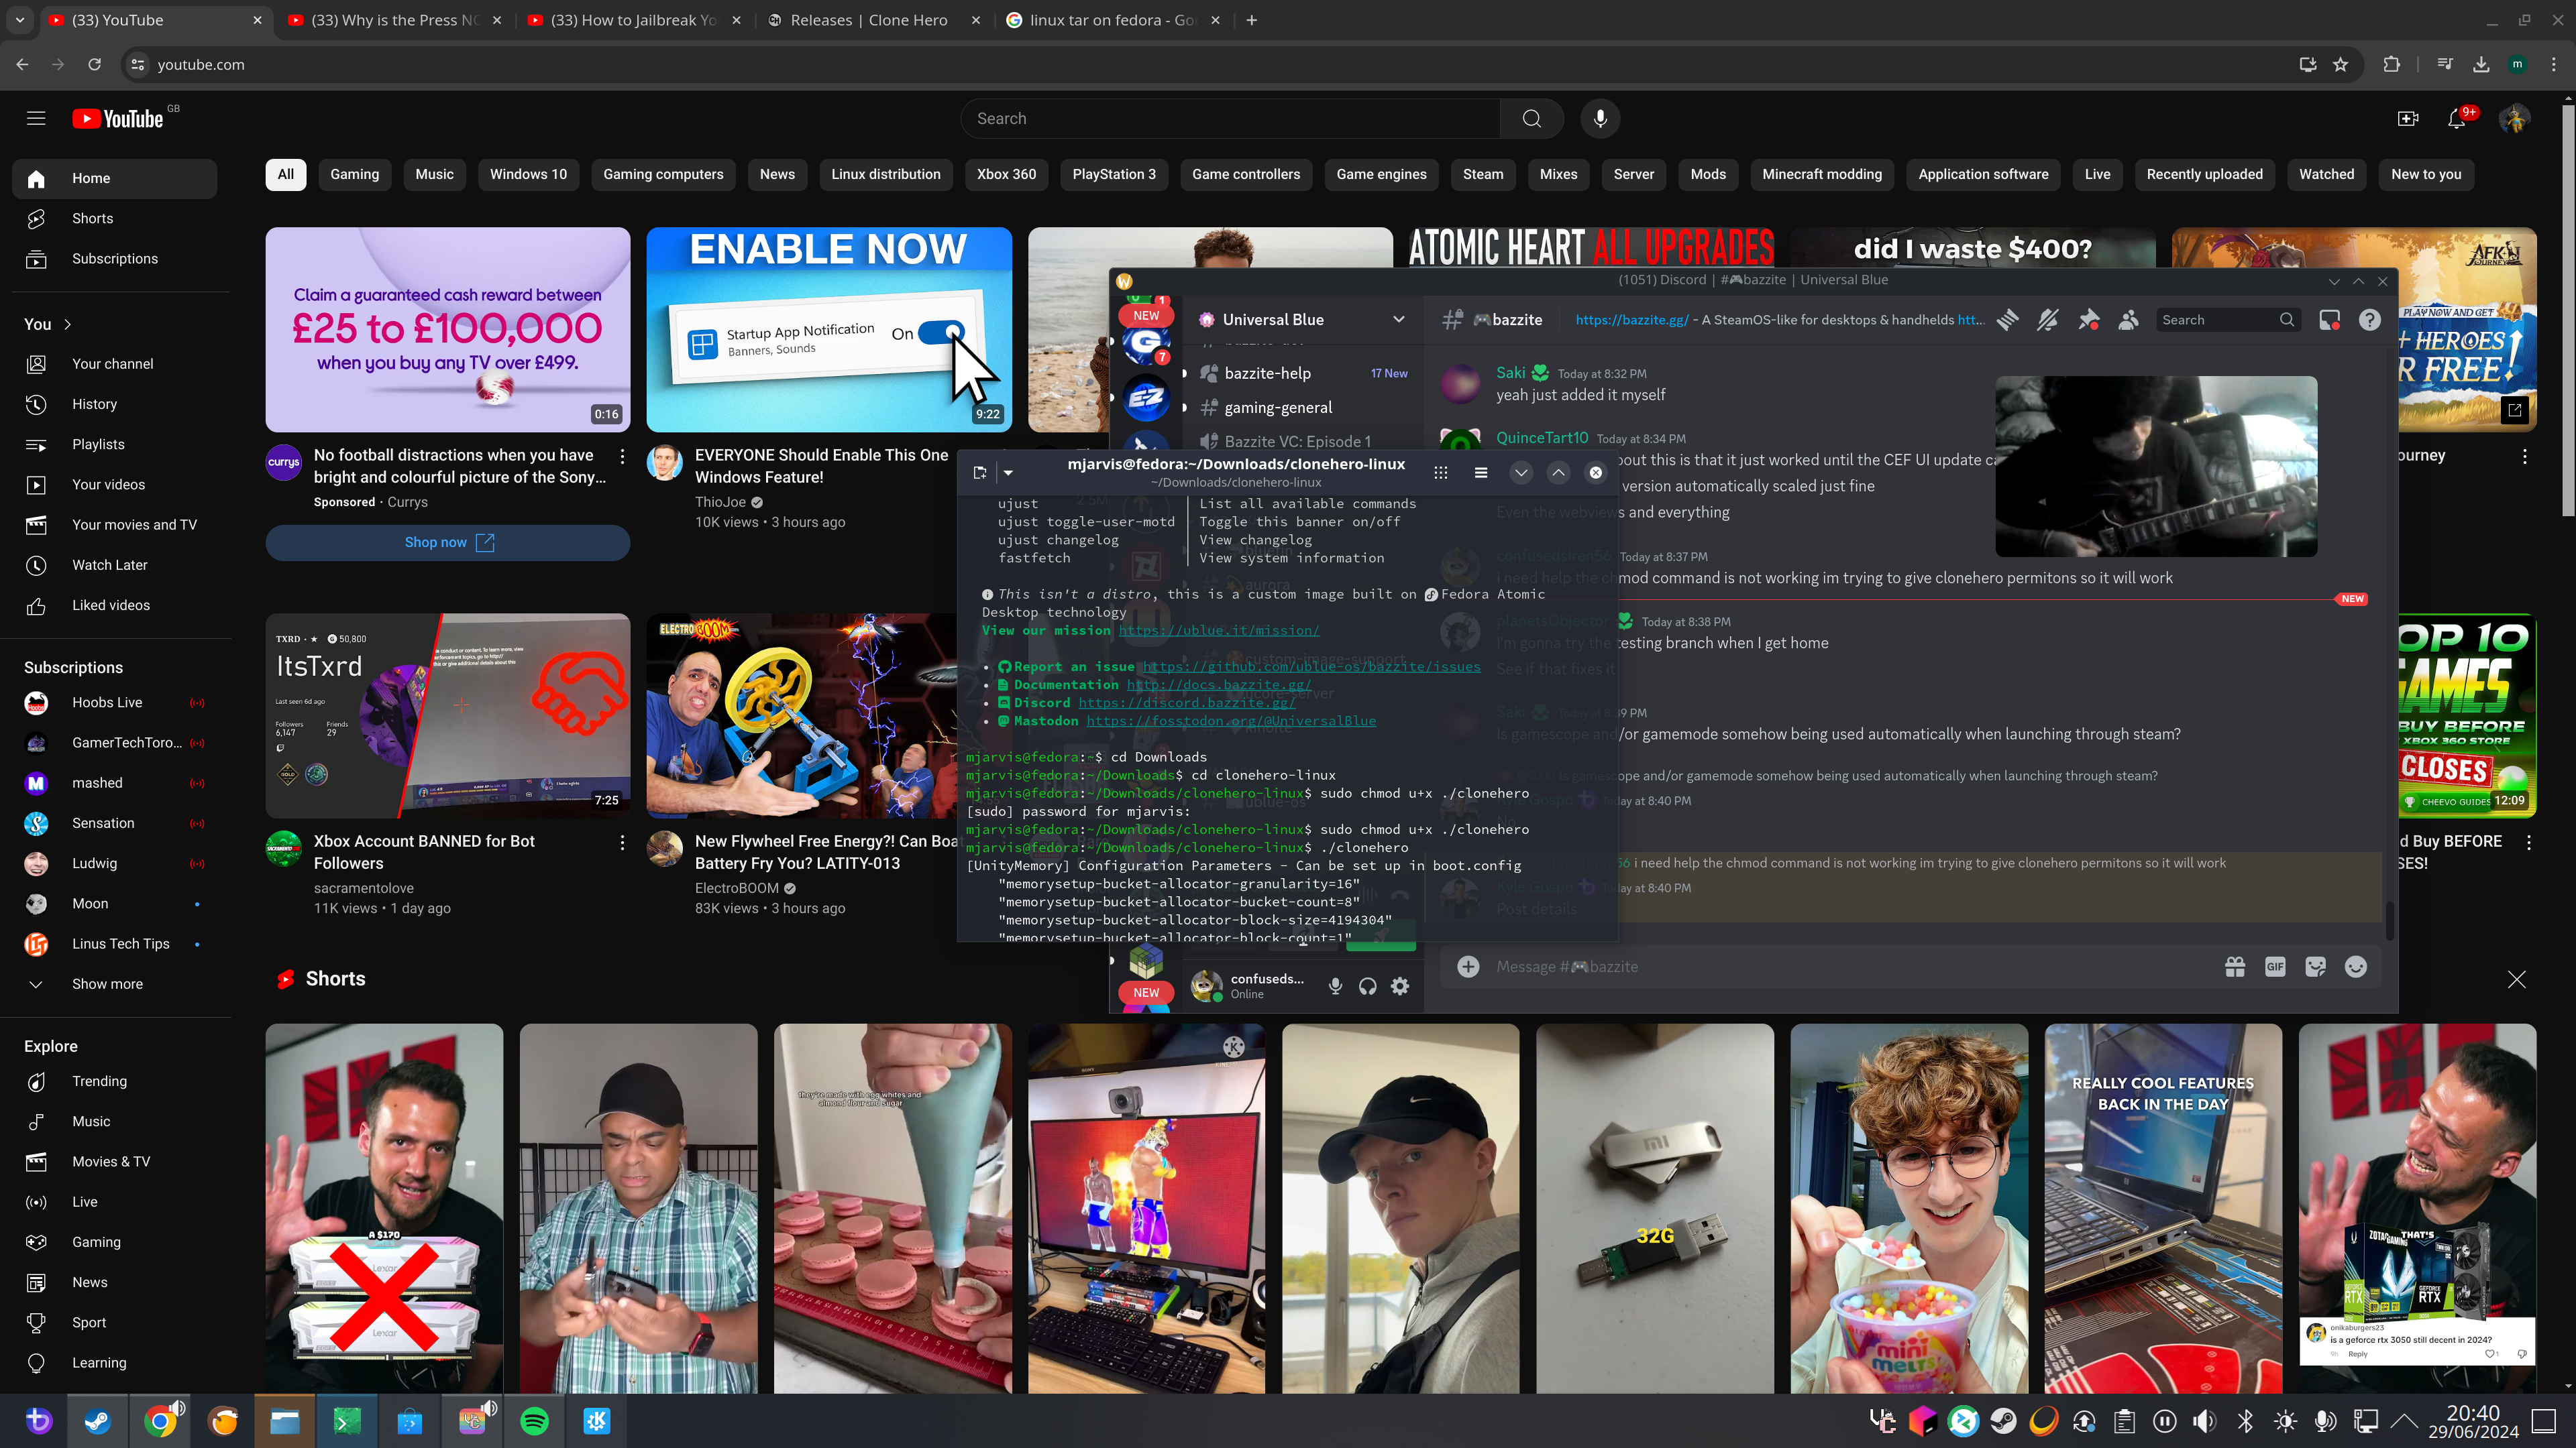Open Discord GIF picker
This screenshot has height=1448, width=2576.
click(x=2275, y=966)
